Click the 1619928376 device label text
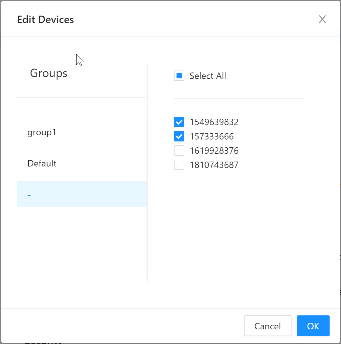The width and height of the screenshot is (341, 344). pos(214,151)
